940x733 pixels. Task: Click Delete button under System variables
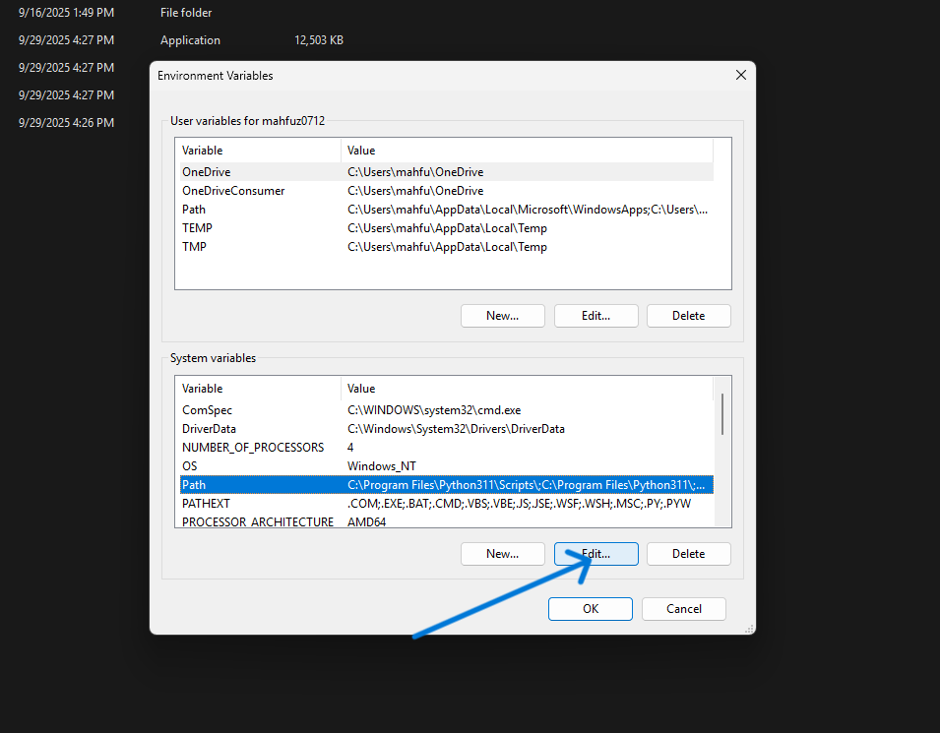tap(688, 554)
